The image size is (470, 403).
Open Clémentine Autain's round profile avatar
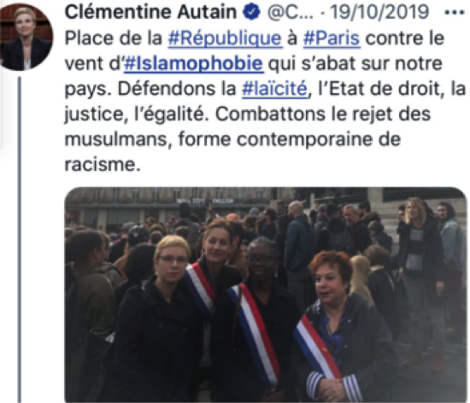click(26, 37)
